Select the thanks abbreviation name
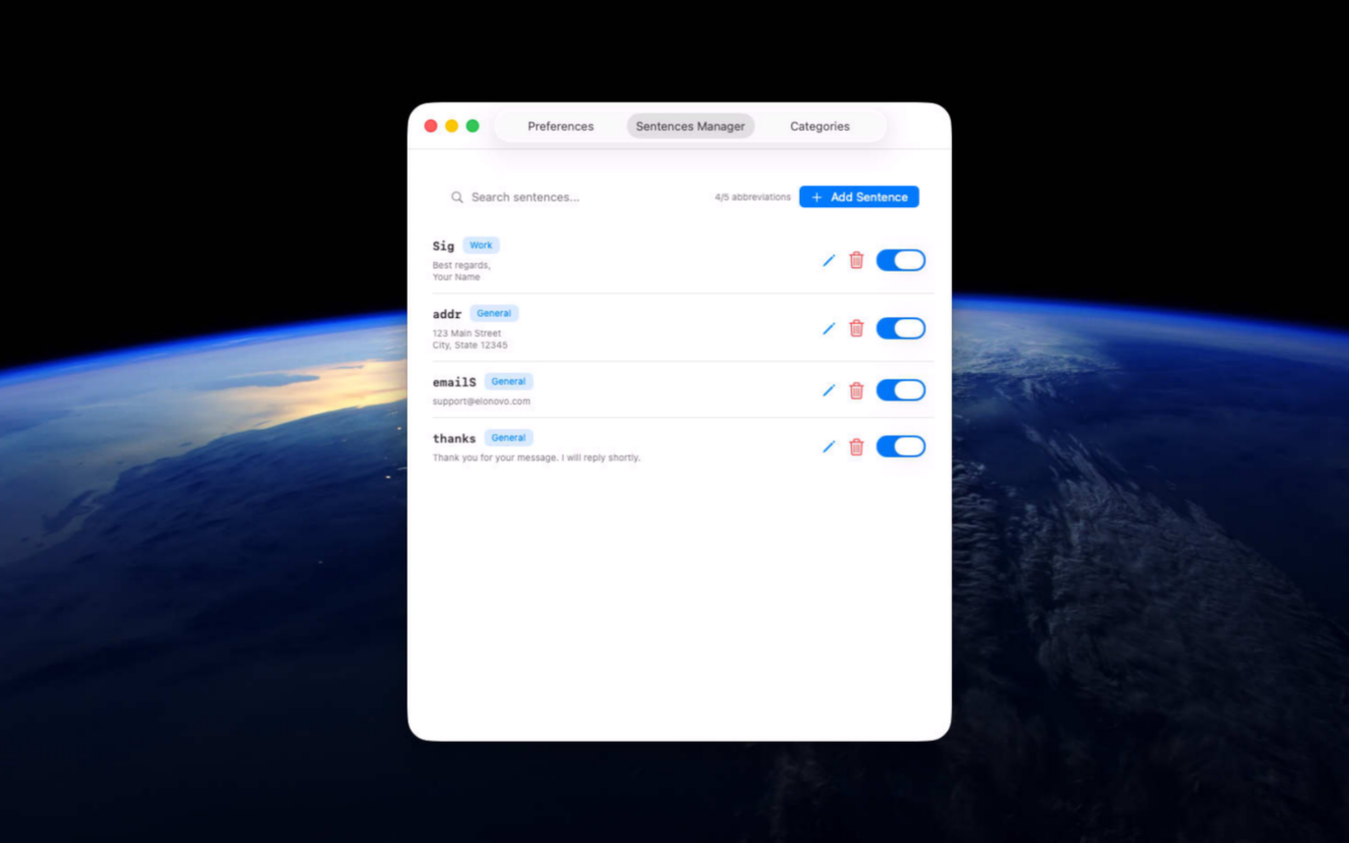This screenshot has height=843, width=1349. pyautogui.click(x=454, y=438)
